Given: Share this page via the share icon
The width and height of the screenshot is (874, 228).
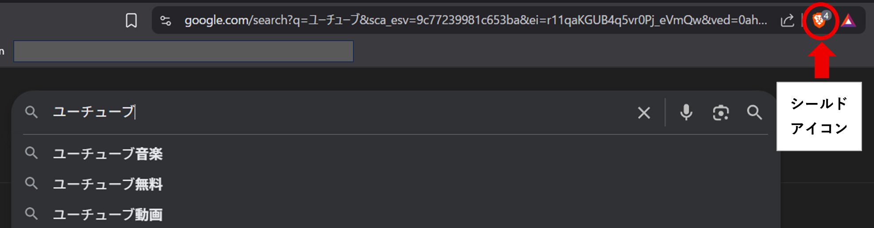Looking at the screenshot, I should click(x=787, y=20).
